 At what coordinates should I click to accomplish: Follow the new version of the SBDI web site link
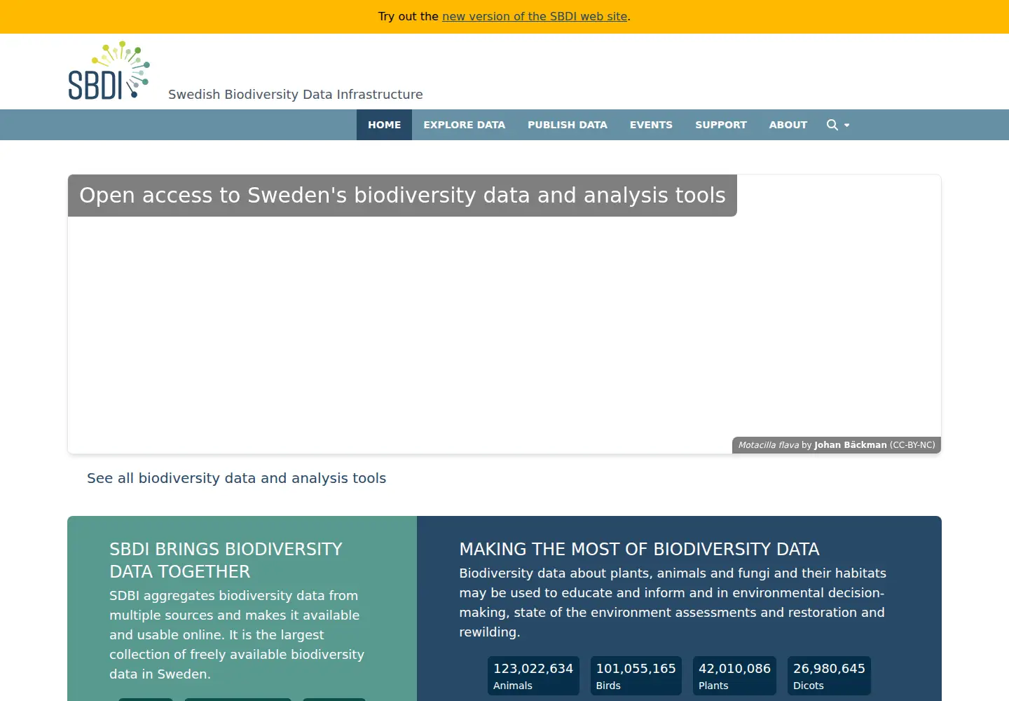535,16
